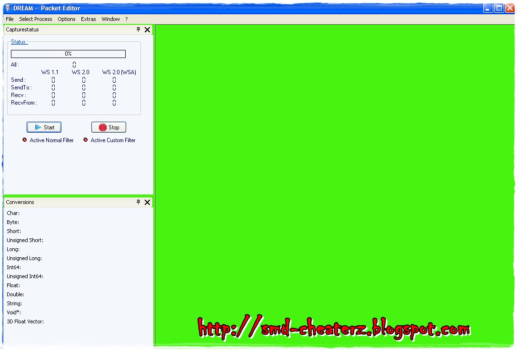This screenshot has height=350, width=517.
Task: Open the Extras menu
Action: point(89,19)
